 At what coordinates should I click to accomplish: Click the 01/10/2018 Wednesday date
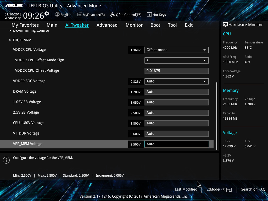tap(13, 16)
